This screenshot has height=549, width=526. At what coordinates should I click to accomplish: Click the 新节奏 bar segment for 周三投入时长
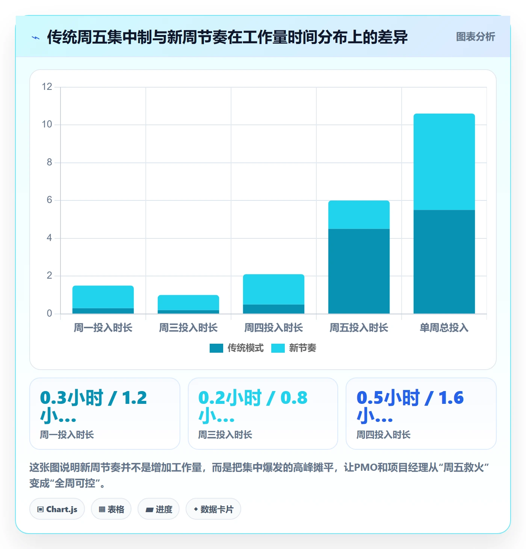(188, 303)
